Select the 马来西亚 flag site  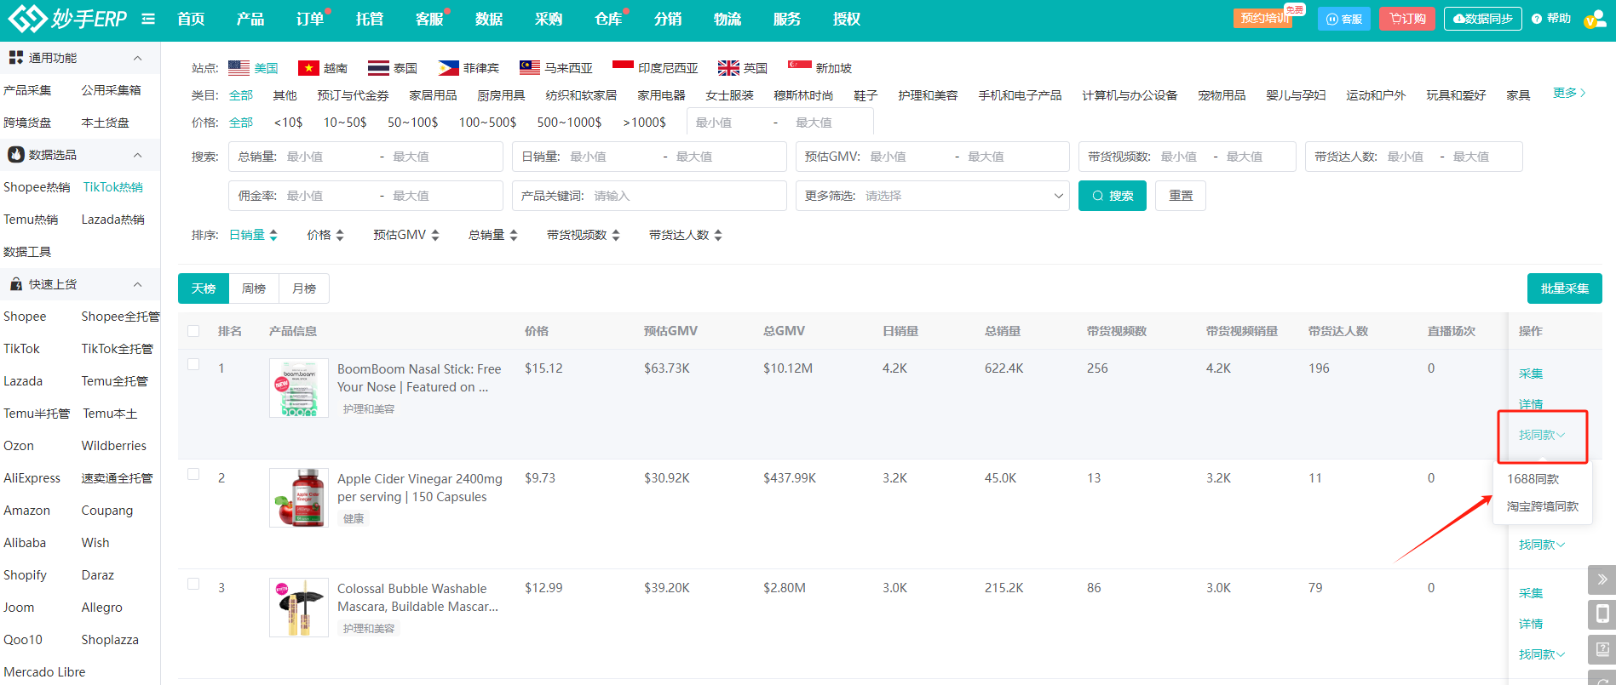556,68
